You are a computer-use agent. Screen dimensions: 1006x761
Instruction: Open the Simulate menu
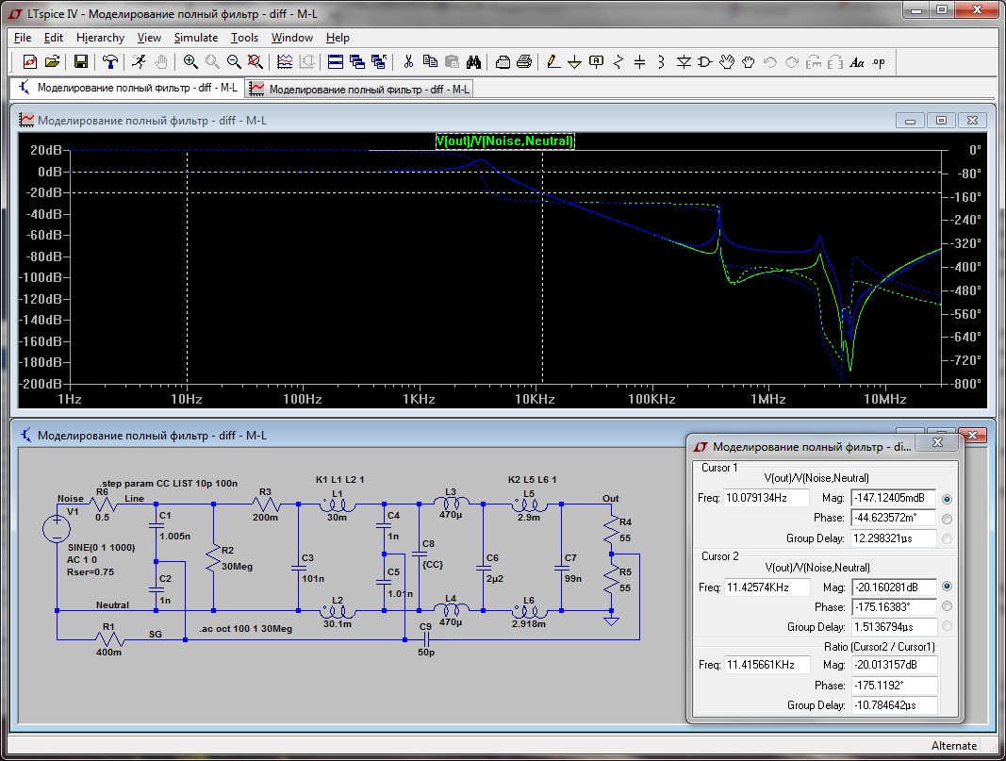coord(195,38)
